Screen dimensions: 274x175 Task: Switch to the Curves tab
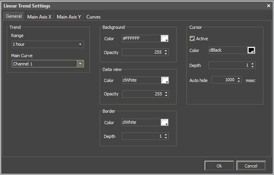pos(93,17)
